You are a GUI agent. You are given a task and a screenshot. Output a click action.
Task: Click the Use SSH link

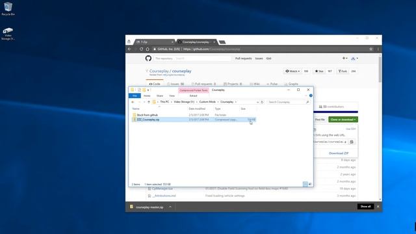[351, 129]
